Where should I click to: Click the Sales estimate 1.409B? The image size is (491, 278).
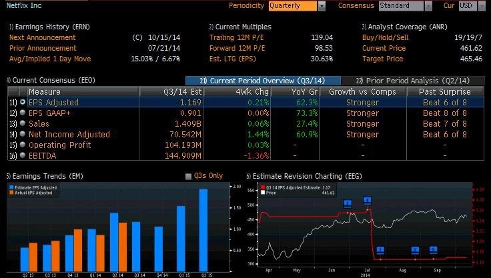[187, 123]
